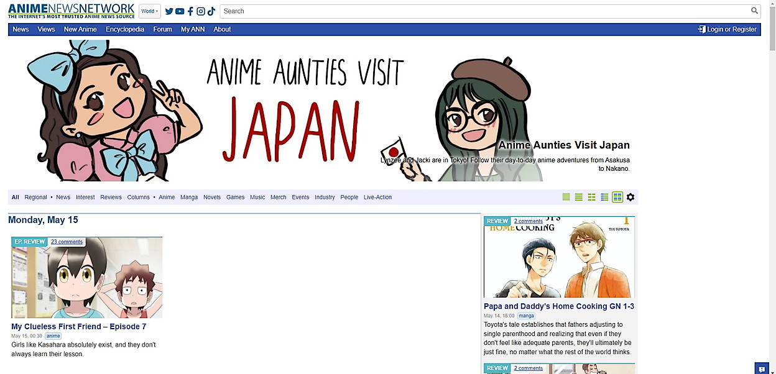Image resolution: width=776 pixels, height=374 pixels.
Task: Click the anime tag under Clueless First Friend
Action: pyautogui.click(x=53, y=336)
